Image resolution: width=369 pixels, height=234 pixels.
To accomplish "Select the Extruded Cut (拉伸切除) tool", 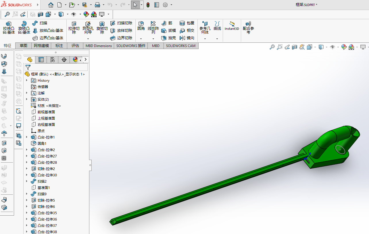I will point(74,28).
